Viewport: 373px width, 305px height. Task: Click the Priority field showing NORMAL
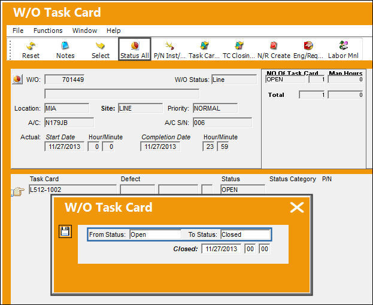pyautogui.click(x=215, y=108)
